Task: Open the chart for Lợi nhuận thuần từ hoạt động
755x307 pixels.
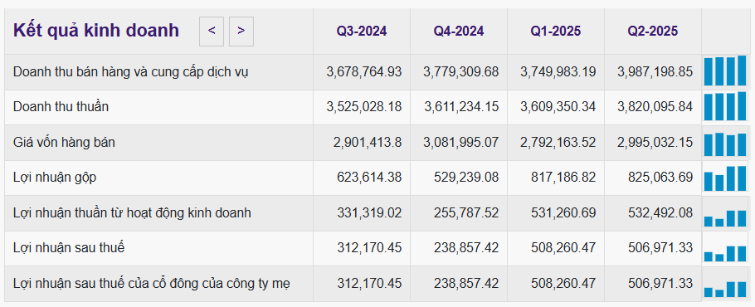Action: pos(725,218)
